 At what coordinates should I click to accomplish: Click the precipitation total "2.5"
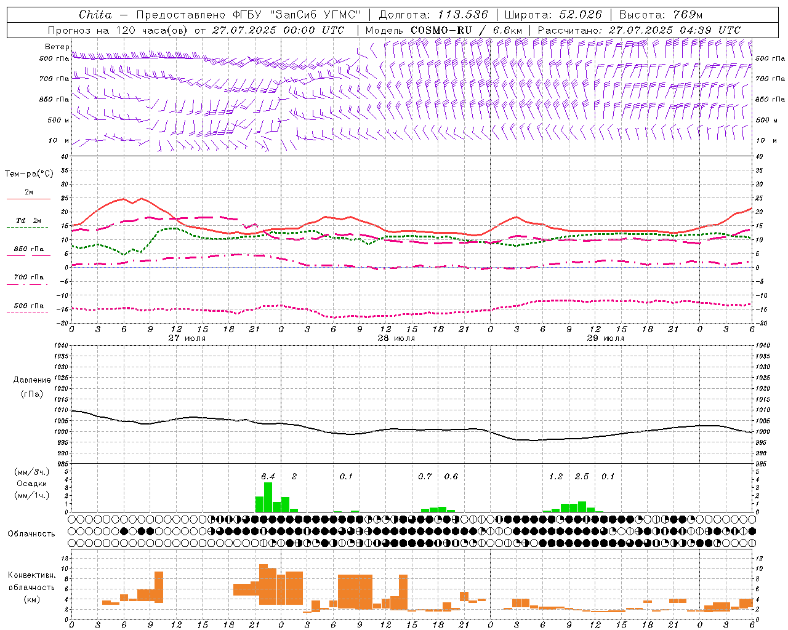coord(582,477)
